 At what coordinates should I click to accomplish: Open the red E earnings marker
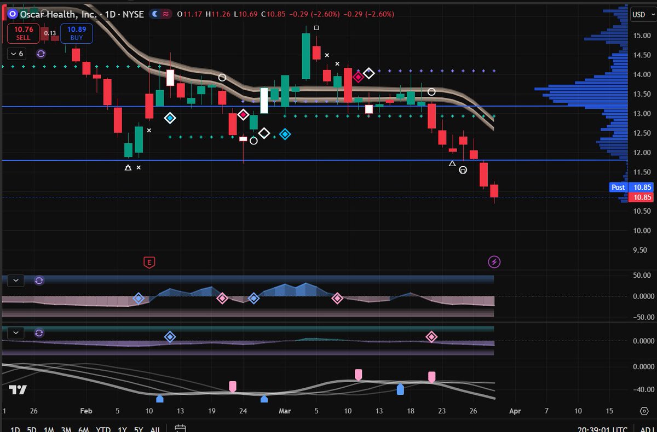(x=148, y=262)
